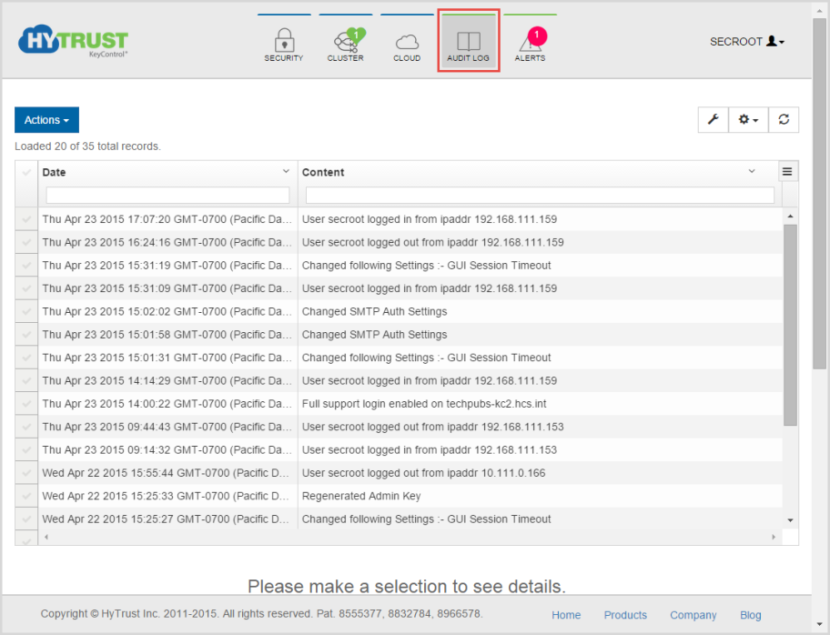Select the checkbox for the 14:00:22 log row
Viewport: 830px width, 635px height.
pos(26,404)
